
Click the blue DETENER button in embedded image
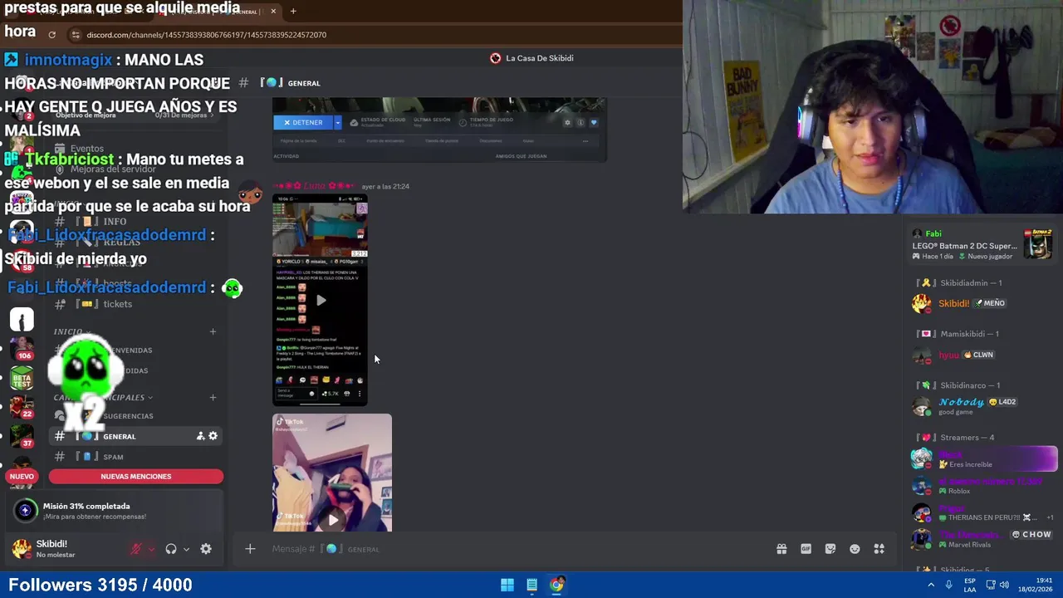click(x=303, y=123)
